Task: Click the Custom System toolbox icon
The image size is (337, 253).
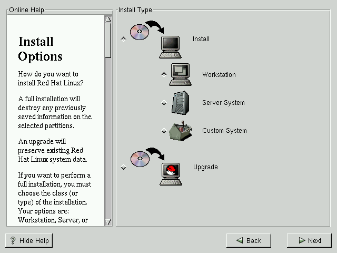Action: [180, 131]
